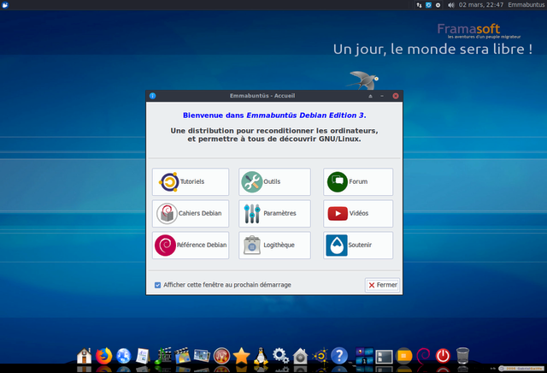
Task: Click the yellow-orbit Emmabuntüs dock icon
Action: pyautogui.click(x=321, y=356)
